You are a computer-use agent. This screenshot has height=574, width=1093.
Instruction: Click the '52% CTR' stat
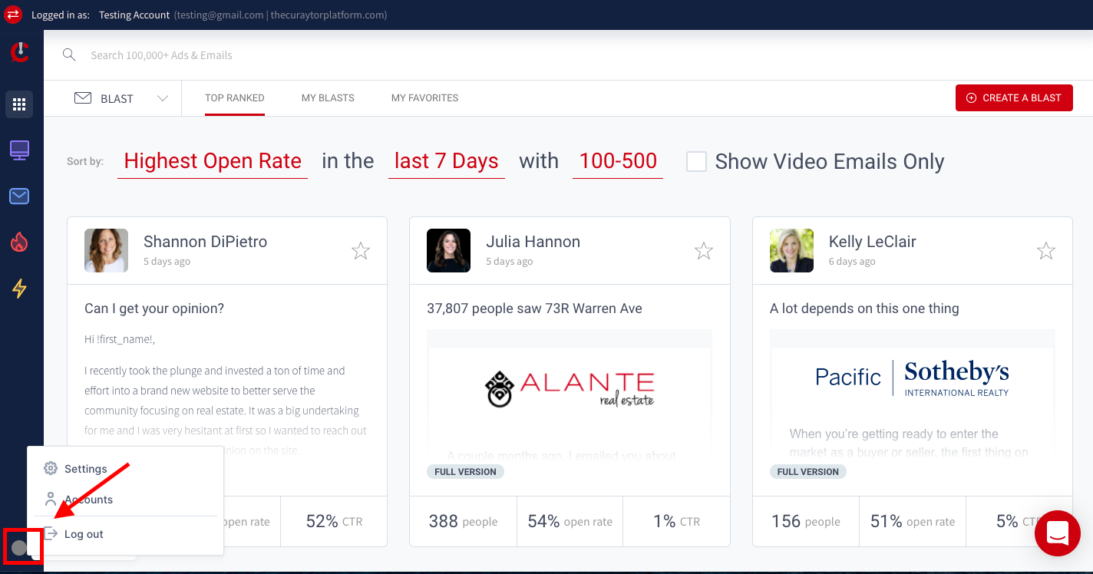[334, 521]
